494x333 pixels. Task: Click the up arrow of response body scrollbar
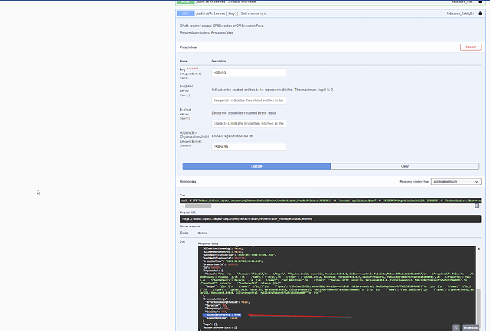coord(478,249)
